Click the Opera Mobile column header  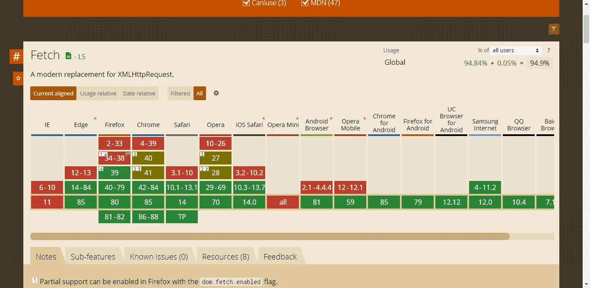350,125
